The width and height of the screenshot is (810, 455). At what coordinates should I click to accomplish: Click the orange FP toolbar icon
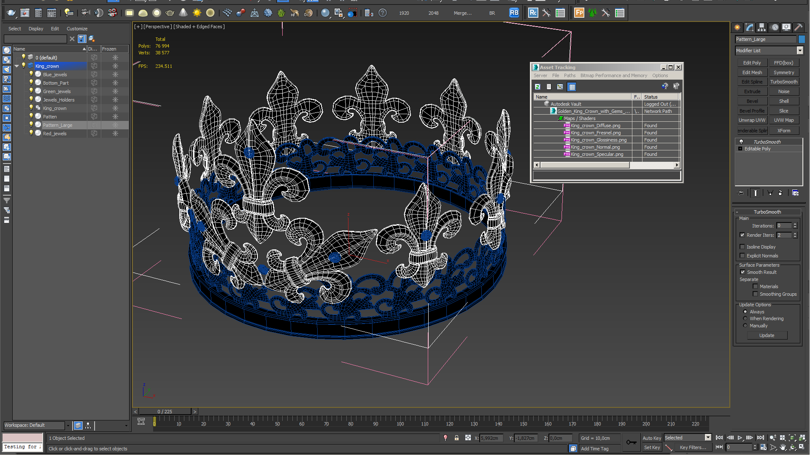[579, 13]
